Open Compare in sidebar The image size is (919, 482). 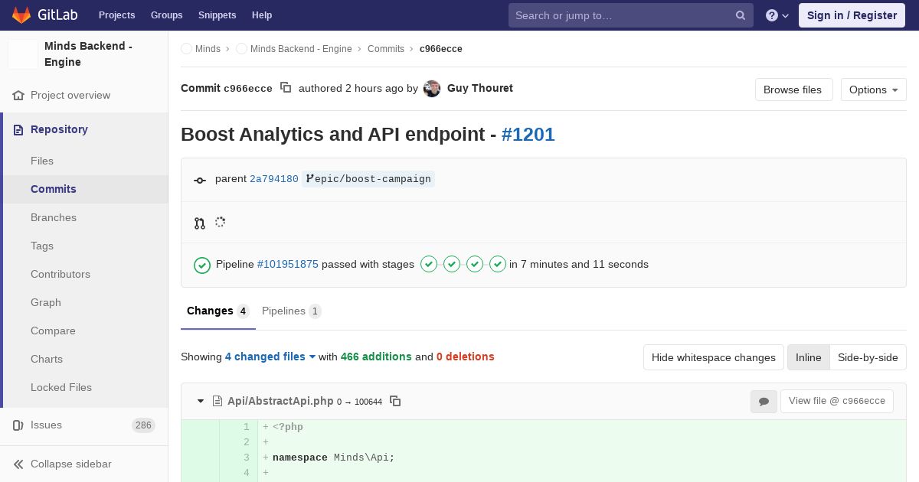pyautogui.click(x=53, y=331)
